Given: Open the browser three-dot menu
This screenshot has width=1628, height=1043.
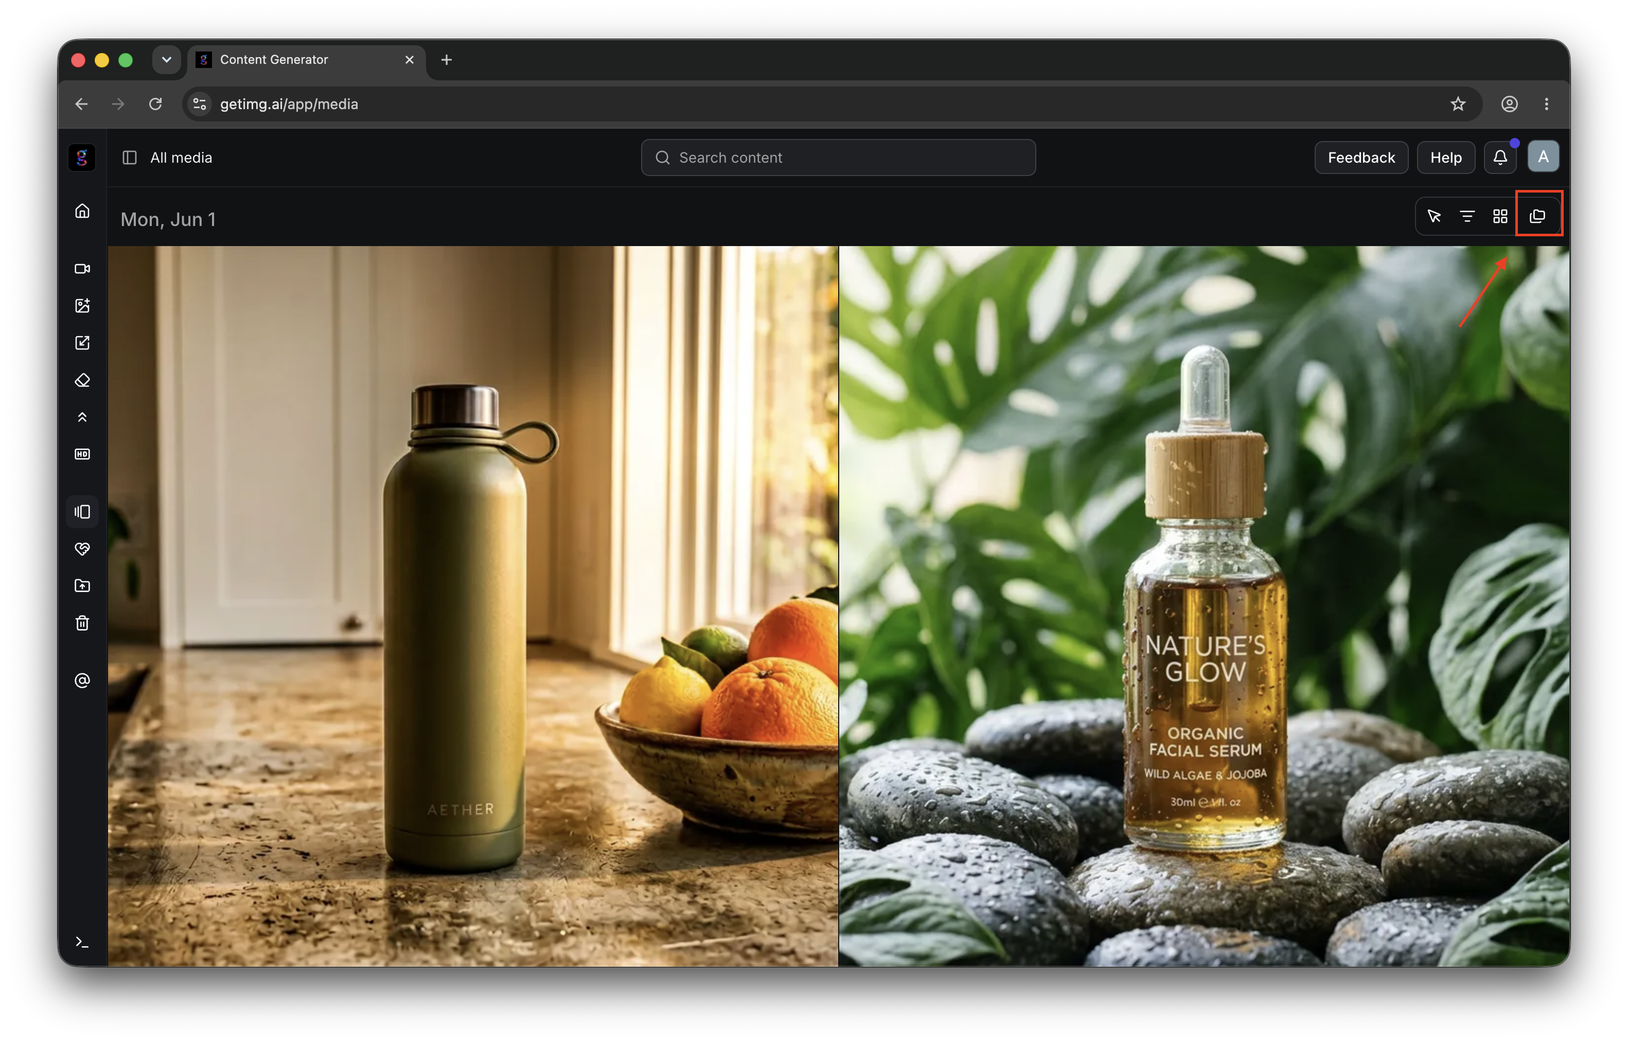Looking at the screenshot, I should [x=1546, y=105].
